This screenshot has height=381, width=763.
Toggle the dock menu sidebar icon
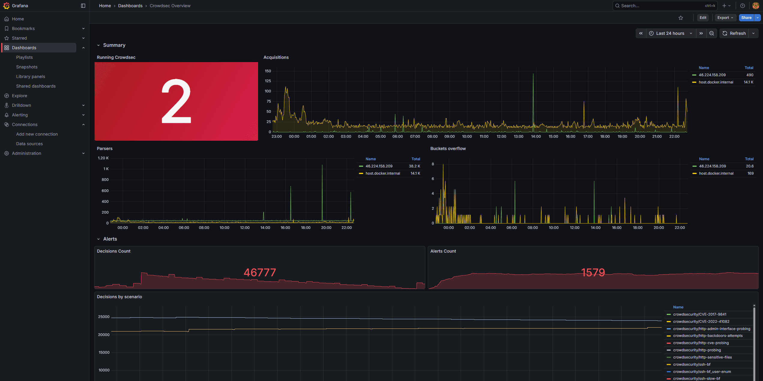[83, 6]
